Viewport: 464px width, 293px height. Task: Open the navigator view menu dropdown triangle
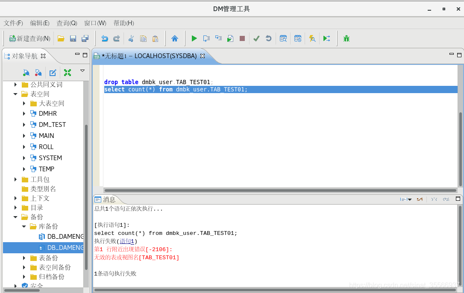point(82,71)
